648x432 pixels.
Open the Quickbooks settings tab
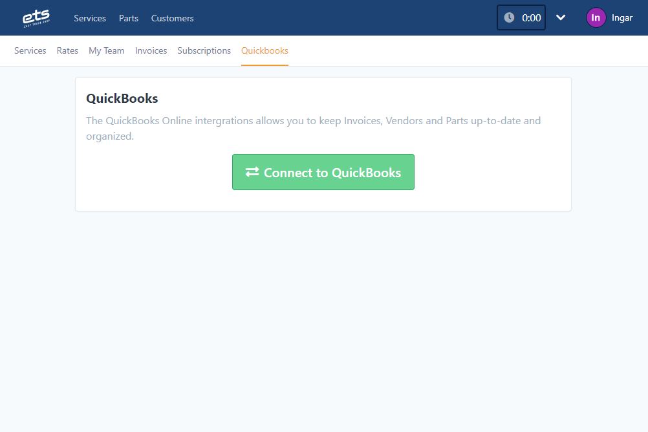click(x=264, y=50)
